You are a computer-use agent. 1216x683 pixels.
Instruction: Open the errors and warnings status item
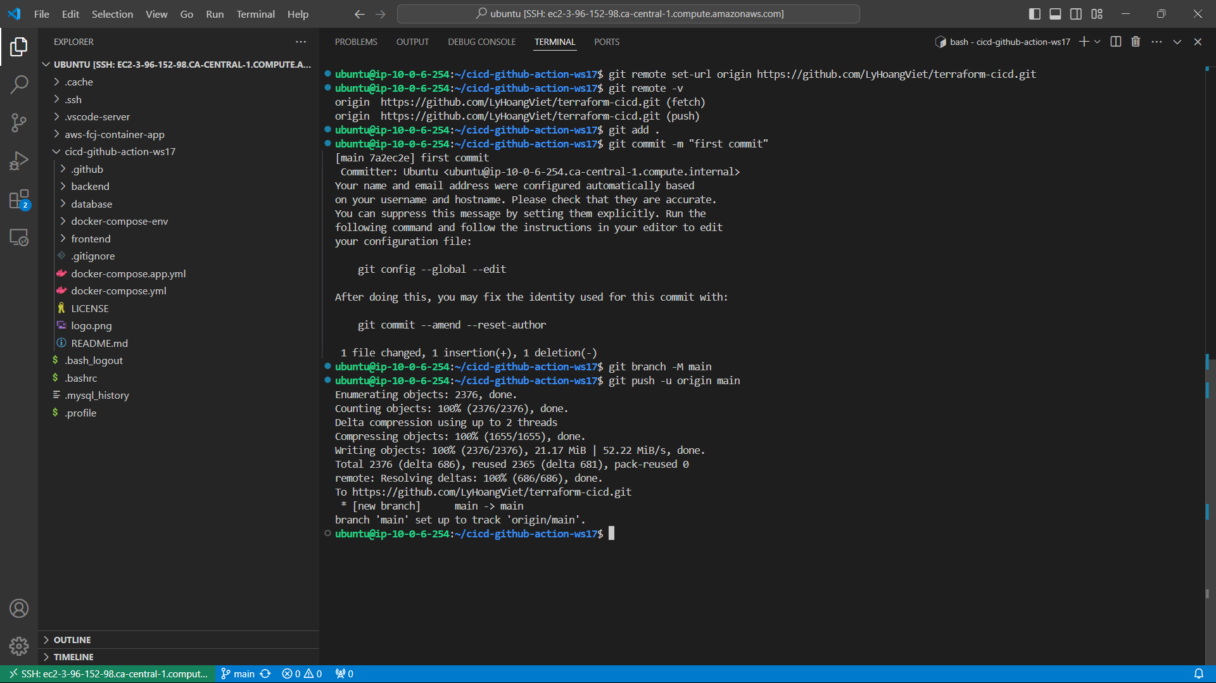(302, 674)
